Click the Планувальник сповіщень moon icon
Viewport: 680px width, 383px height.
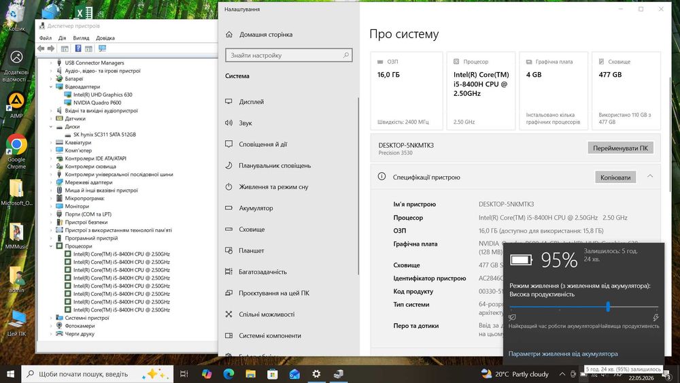229,165
